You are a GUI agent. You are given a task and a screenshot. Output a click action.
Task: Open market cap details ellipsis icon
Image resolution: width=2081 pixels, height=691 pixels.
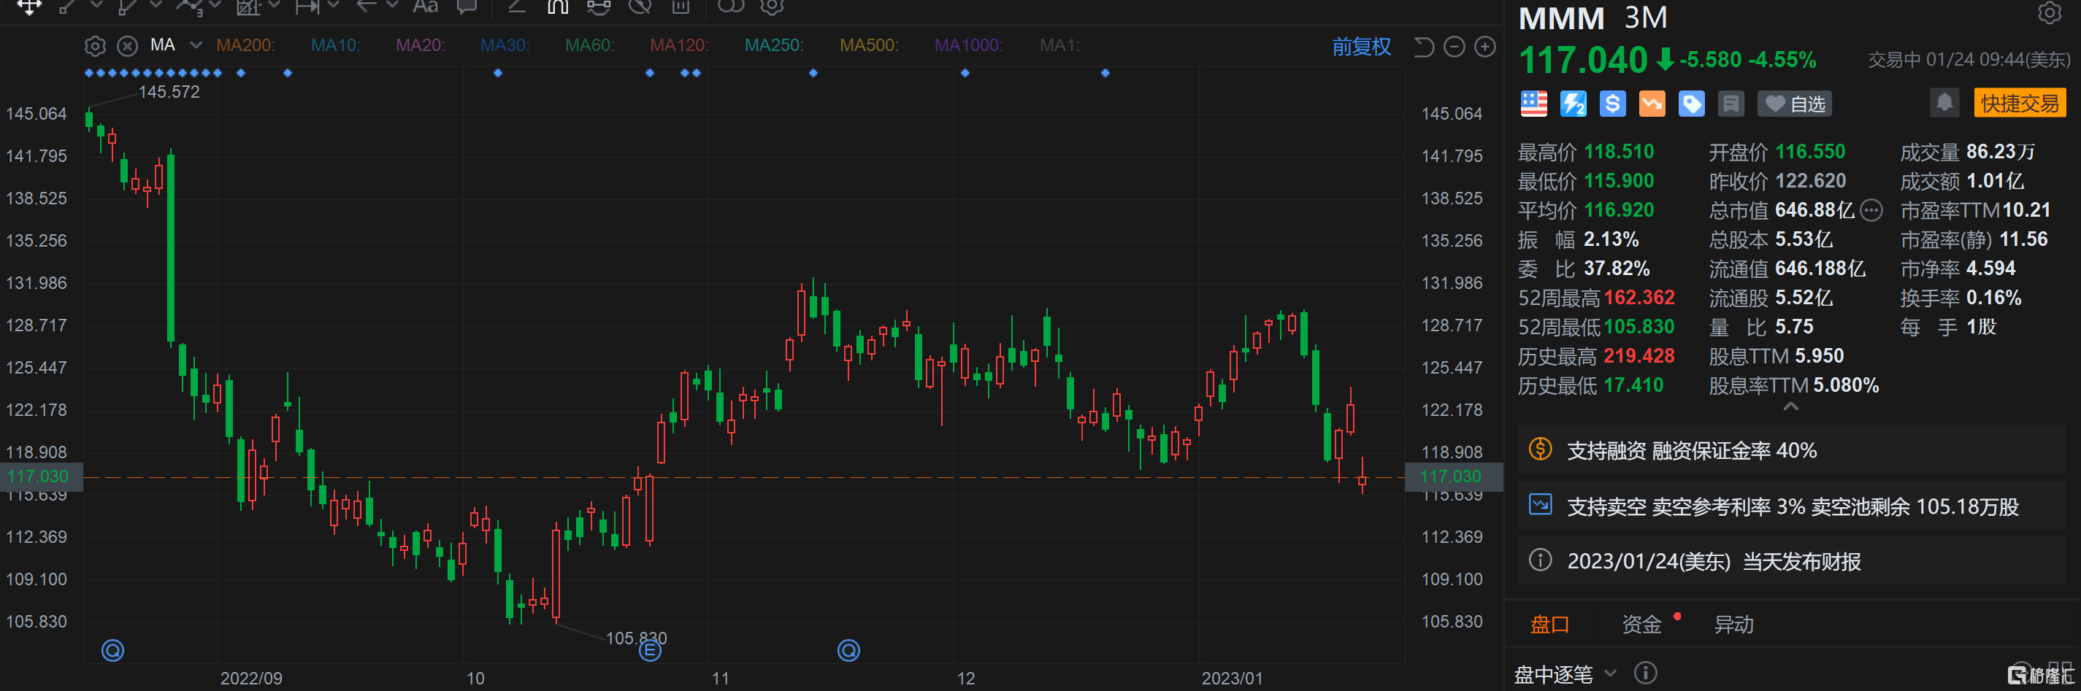[1871, 210]
